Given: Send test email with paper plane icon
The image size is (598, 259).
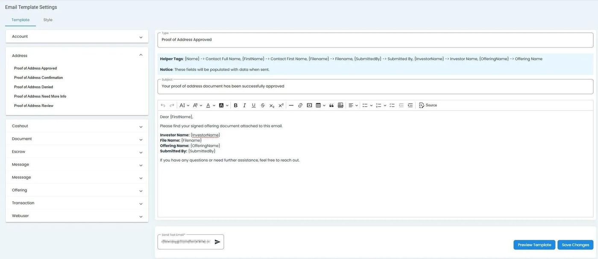Looking at the screenshot, I should (217, 242).
